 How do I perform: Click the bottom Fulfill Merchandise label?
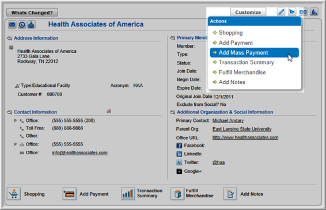(x=200, y=193)
